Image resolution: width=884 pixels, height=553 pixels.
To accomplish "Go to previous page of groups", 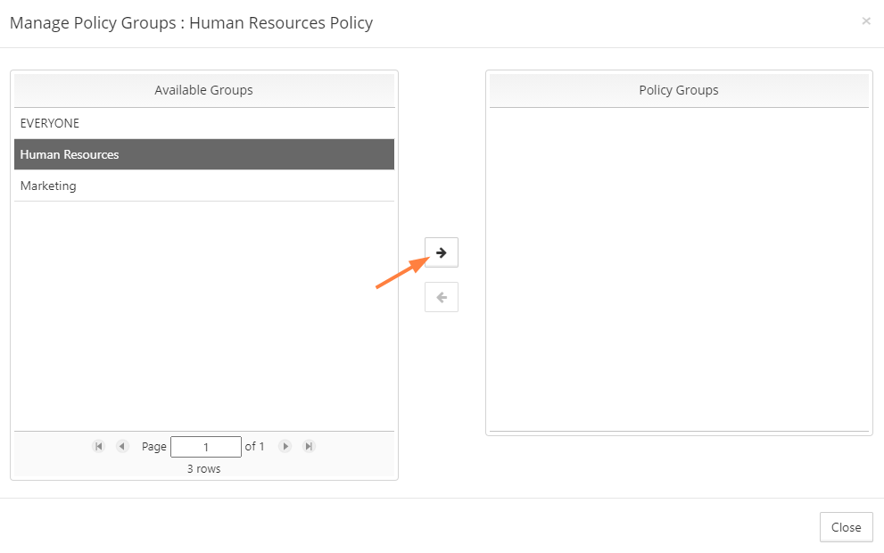I will click(x=122, y=447).
